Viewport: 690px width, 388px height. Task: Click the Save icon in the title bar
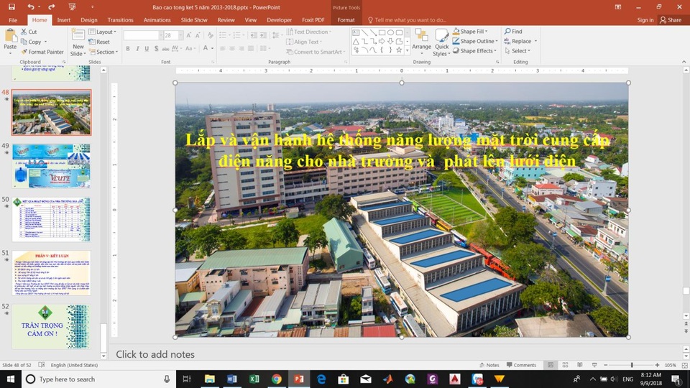11,6
